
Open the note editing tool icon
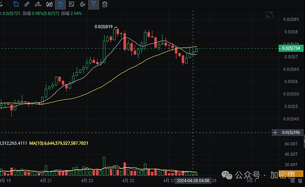click(72, 4)
